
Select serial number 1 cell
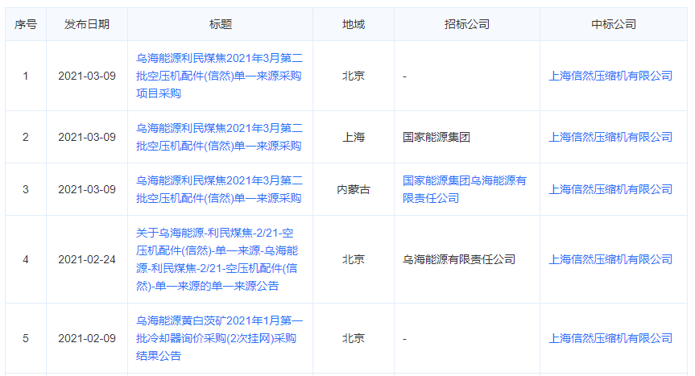coord(26,76)
